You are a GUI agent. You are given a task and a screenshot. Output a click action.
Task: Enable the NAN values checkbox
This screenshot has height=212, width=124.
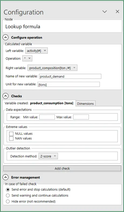[11, 139]
